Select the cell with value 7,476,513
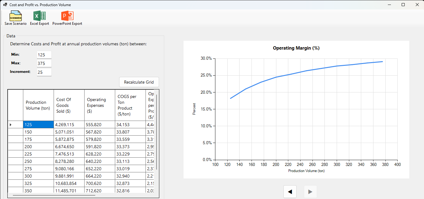This screenshot has width=424, height=199. click(69, 154)
